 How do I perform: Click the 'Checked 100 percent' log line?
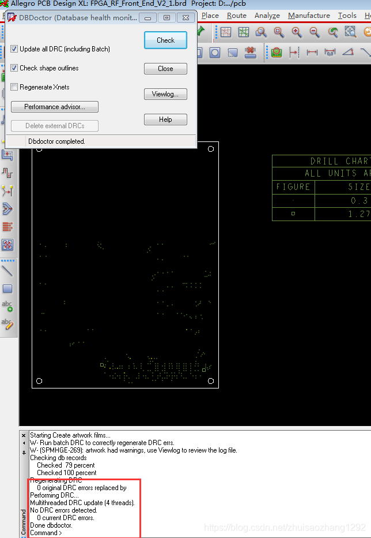[67, 473]
